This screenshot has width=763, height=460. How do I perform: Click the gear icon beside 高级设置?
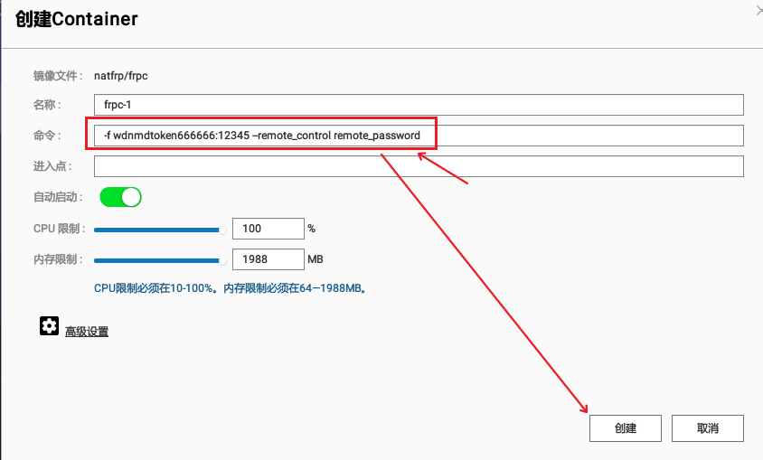click(49, 327)
